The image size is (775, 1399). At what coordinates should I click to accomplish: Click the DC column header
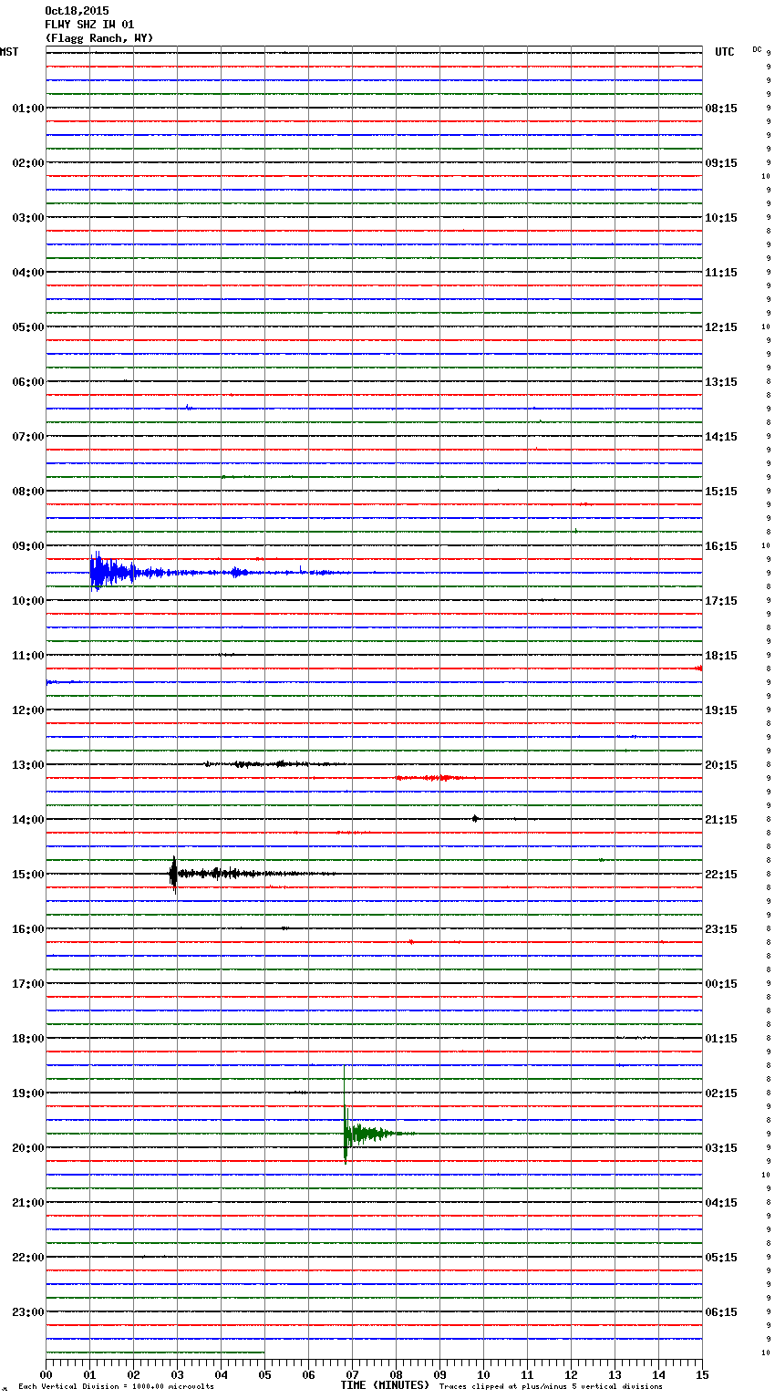pos(757,49)
